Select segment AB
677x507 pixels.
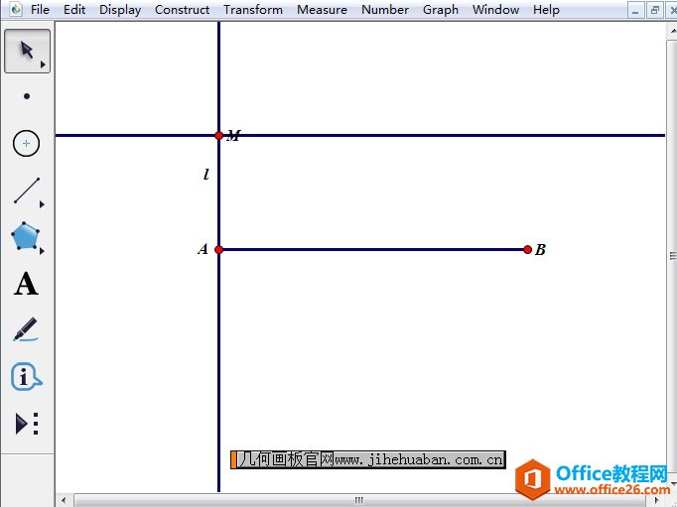point(373,249)
